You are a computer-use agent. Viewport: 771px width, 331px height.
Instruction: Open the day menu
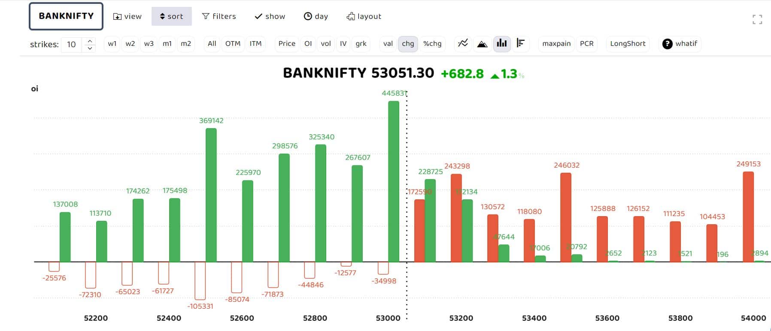coord(316,16)
